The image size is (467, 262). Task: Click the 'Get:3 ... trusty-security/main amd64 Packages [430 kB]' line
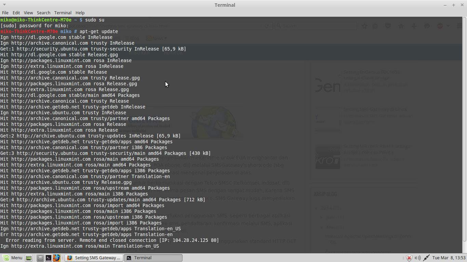pyautogui.click(x=106, y=153)
